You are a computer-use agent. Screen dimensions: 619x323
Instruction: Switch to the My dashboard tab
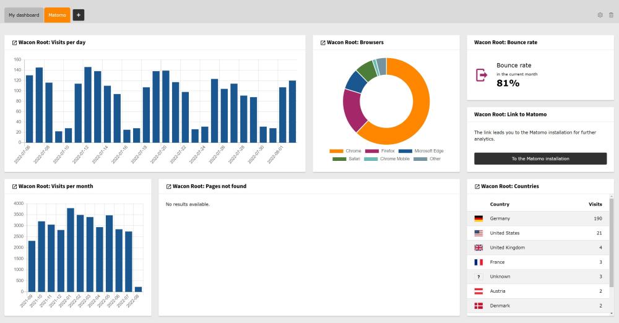tap(24, 15)
